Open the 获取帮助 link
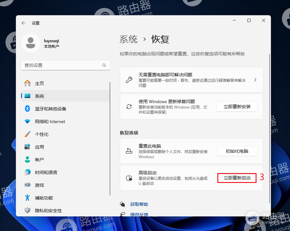The height and width of the screenshot is (231, 290). click(x=139, y=204)
